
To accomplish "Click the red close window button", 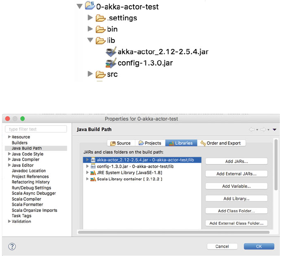I will (8, 119).
